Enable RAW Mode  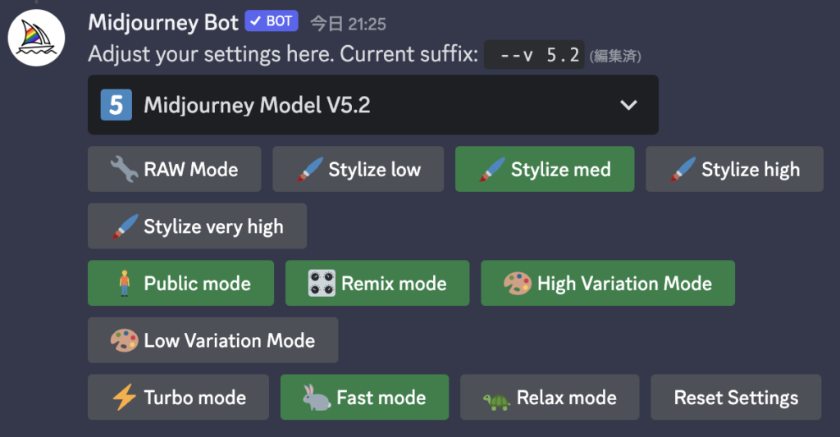[x=174, y=169]
